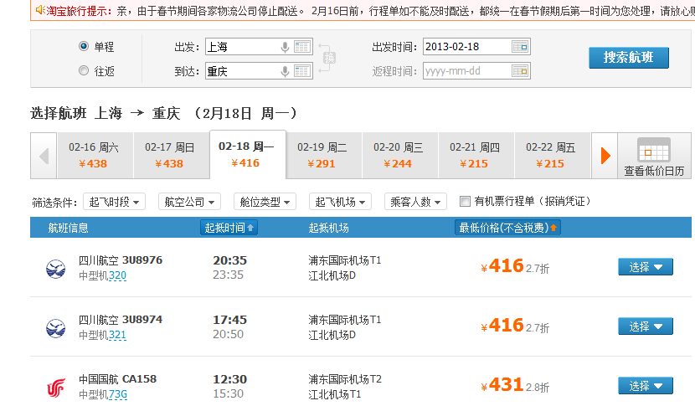
Task: Click the 到达 city input field
Action: pyautogui.click(x=259, y=71)
